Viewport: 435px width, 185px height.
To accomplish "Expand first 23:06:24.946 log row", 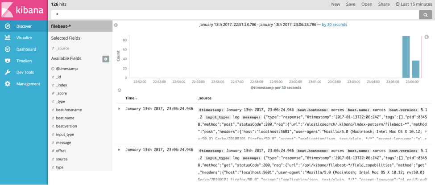I will tap(119, 109).
